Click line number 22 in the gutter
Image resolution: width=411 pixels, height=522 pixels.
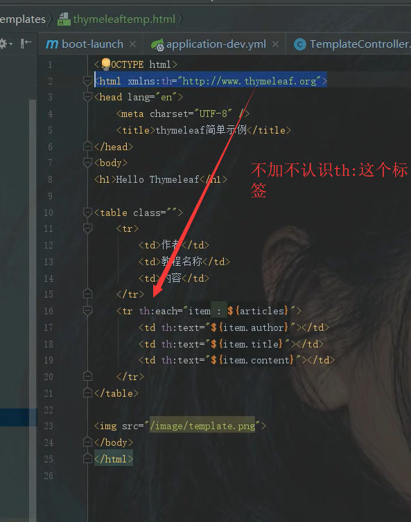(49, 409)
